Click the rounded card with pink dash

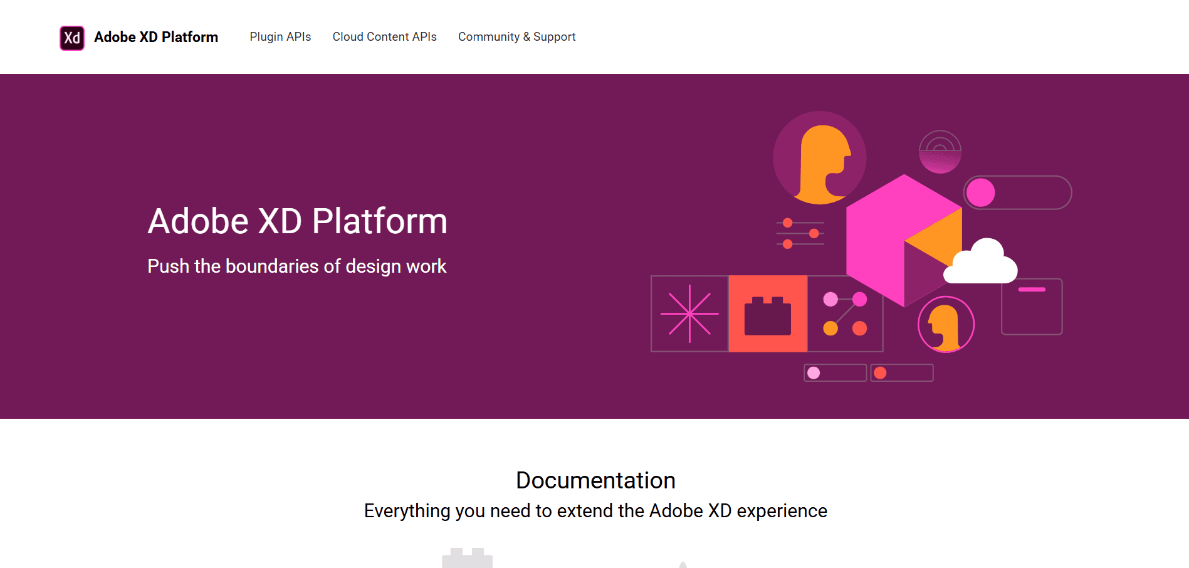coord(1031,306)
